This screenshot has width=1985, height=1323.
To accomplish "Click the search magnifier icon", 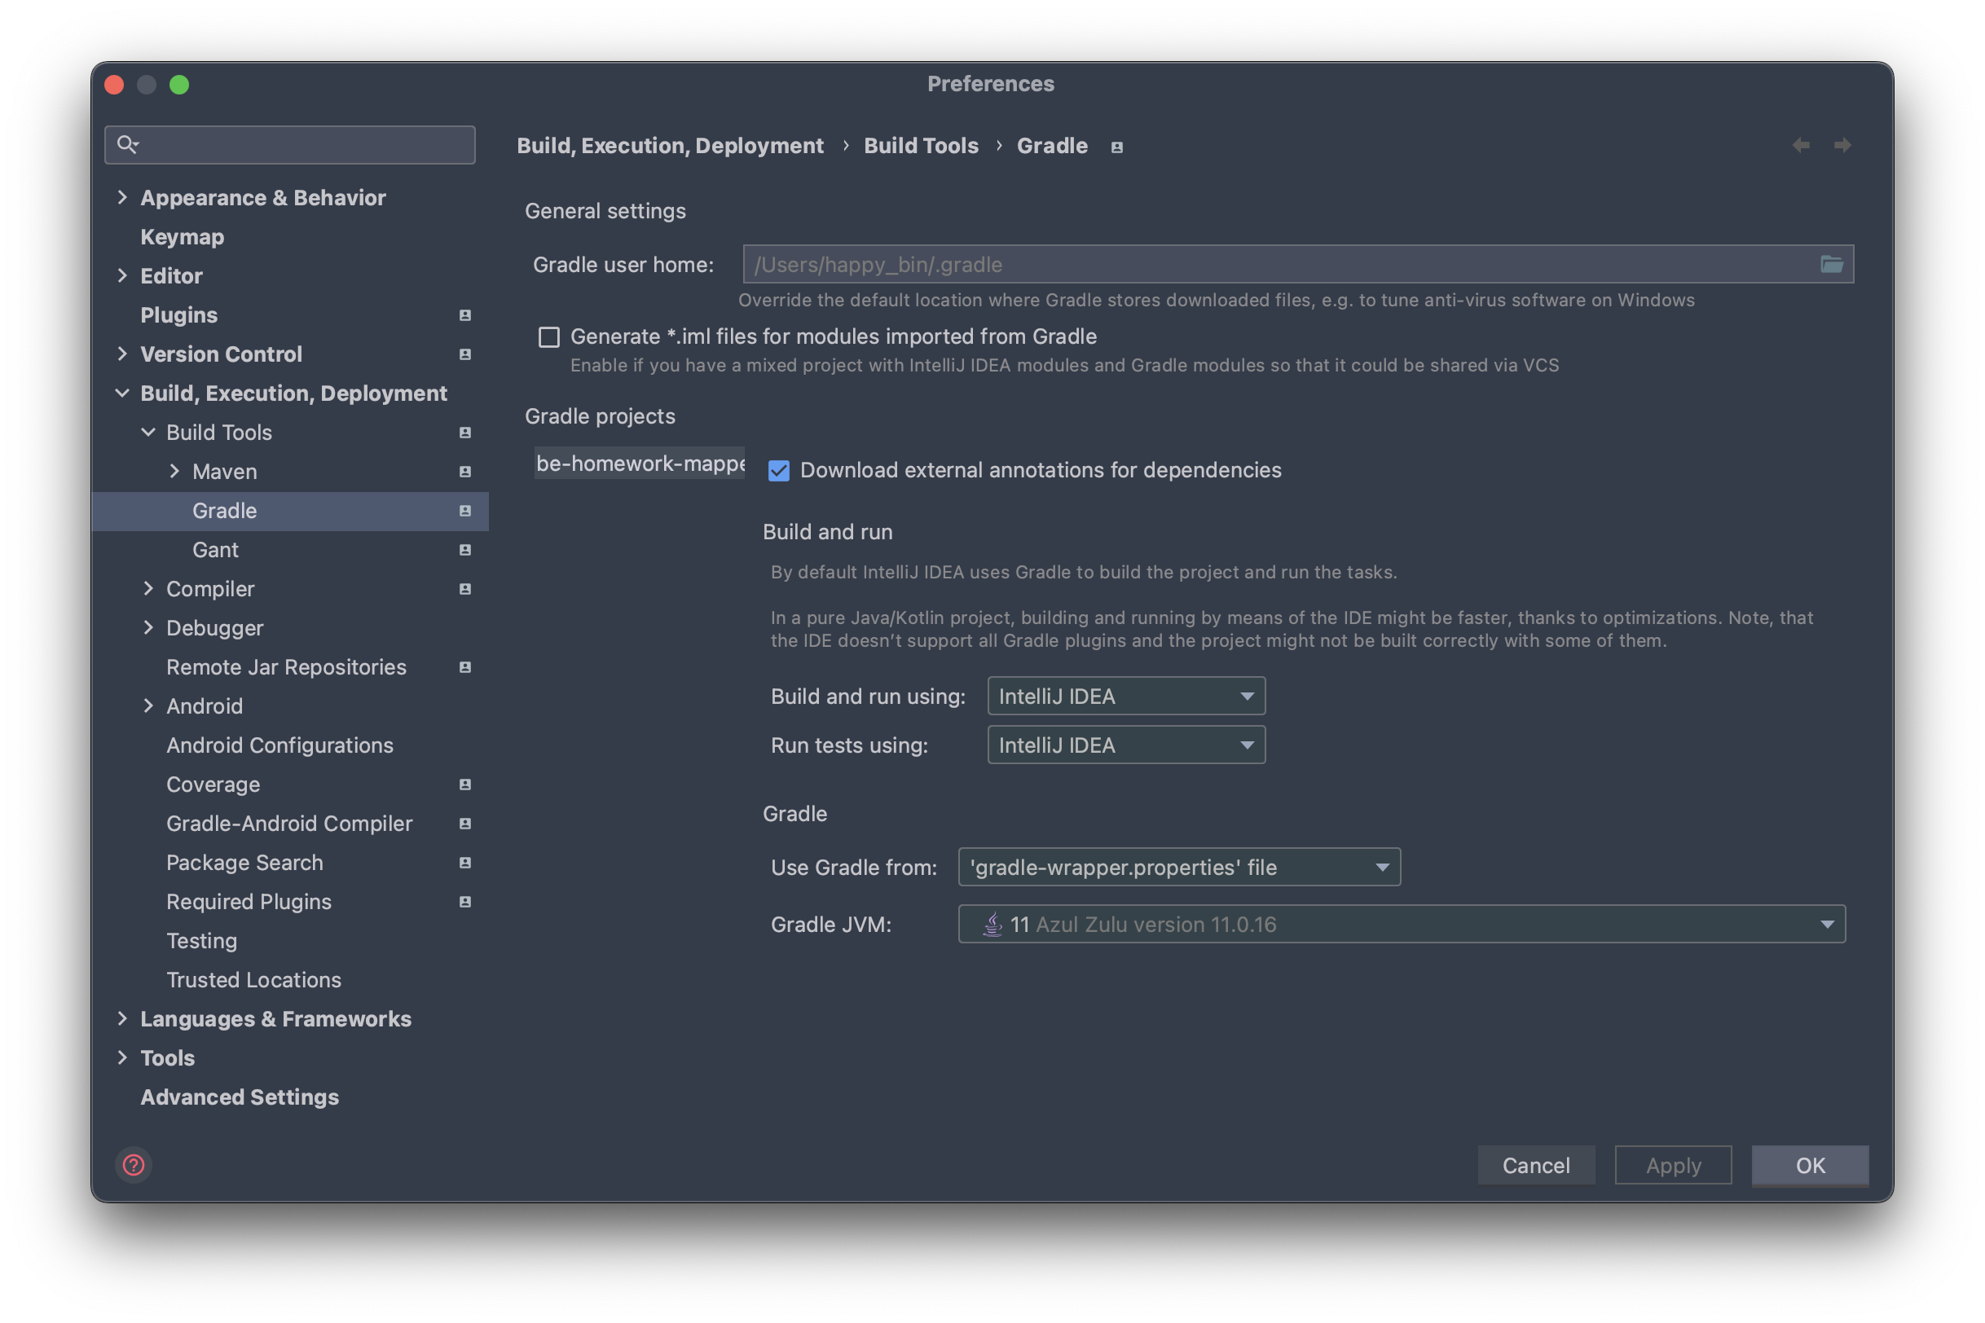I will [x=127, y=144].
